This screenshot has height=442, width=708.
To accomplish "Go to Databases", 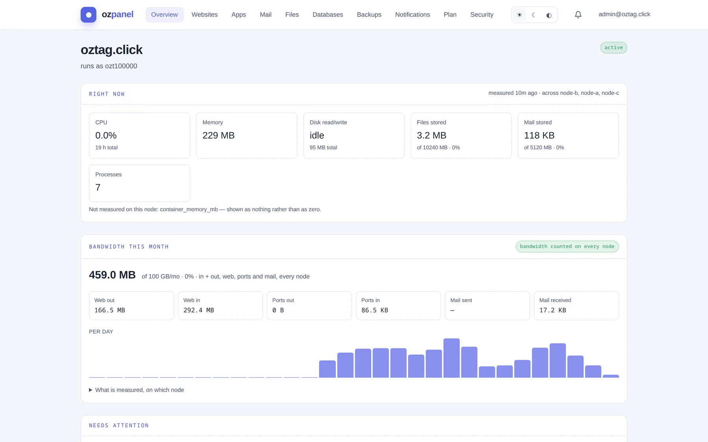I will coord(328,15).
